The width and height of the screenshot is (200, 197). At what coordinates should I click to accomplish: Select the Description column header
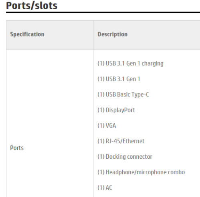(x=112, y=34)
